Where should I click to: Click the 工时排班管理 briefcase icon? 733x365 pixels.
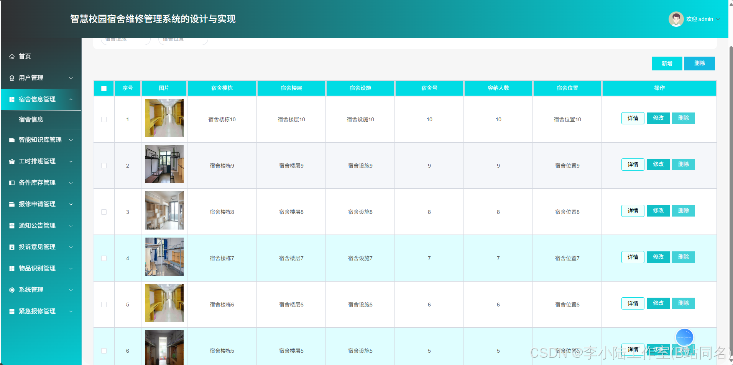pos(12,161)
